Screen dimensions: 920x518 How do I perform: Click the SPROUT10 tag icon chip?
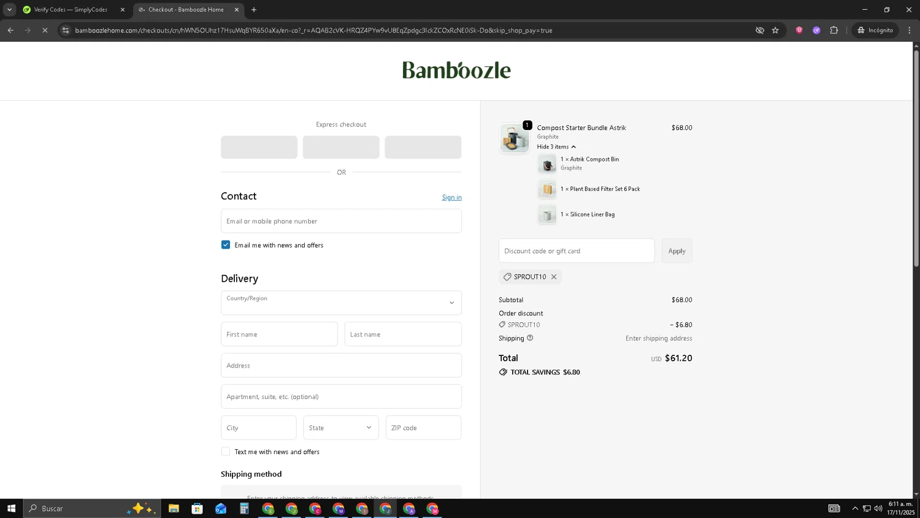(x=507, y=277)
